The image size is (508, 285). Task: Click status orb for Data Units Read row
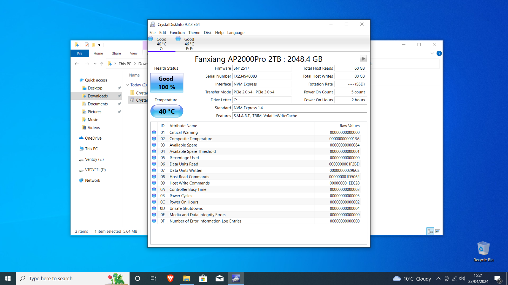coord(154,164)
